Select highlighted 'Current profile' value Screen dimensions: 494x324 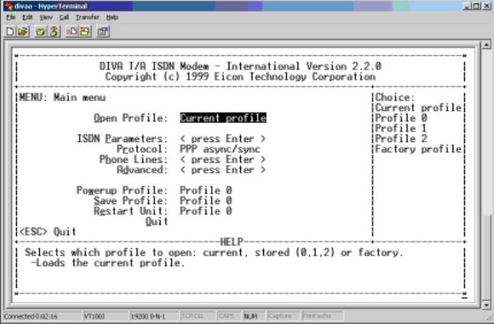click(223, 118)
